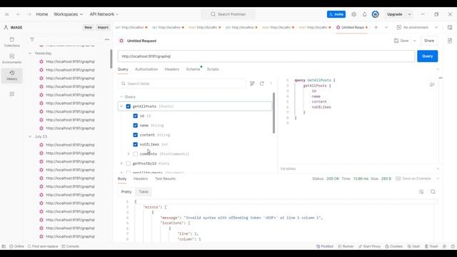Go forward with the header forward arrow
457x257 pixels.
pos(29,14)
